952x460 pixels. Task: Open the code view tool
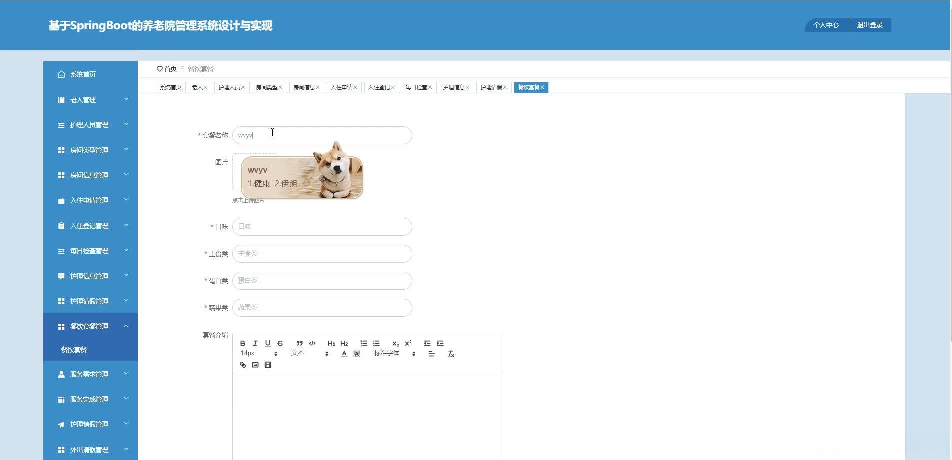tap(312, 343)
